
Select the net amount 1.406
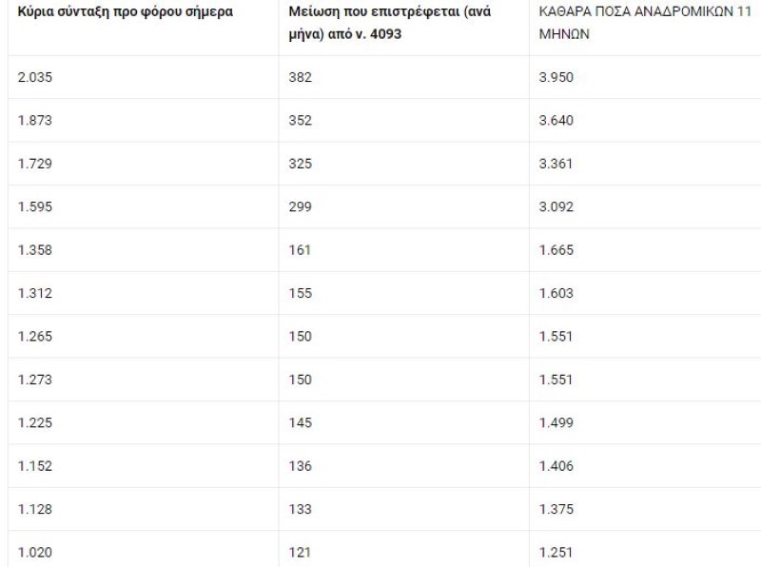click(x=556, y=465)
